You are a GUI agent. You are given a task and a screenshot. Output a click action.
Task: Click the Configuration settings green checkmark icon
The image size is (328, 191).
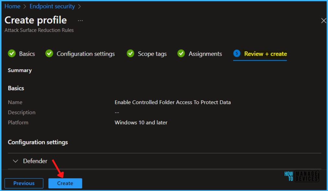(x=49, y=54)
